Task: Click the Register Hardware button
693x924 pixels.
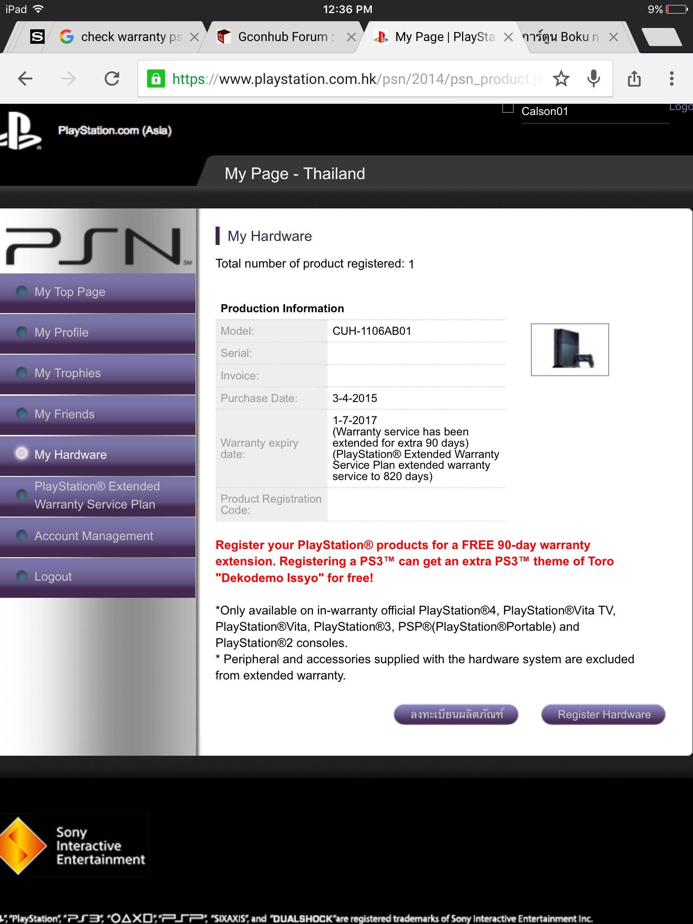Action: (x=604, y=715)
